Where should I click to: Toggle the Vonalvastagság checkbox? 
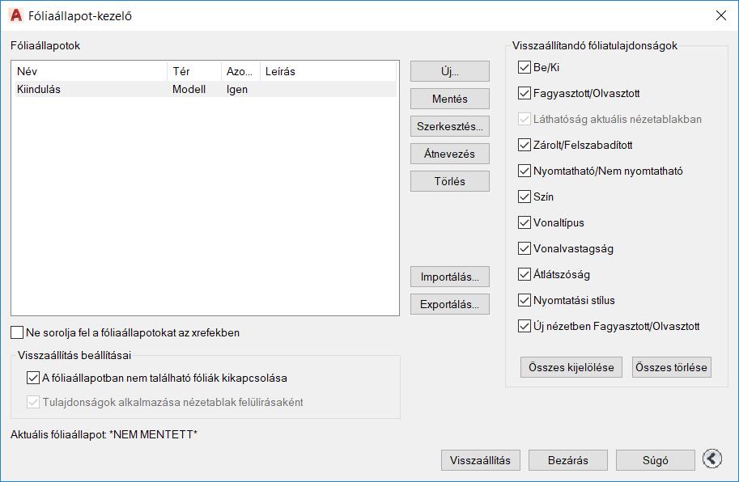point(524,248)
